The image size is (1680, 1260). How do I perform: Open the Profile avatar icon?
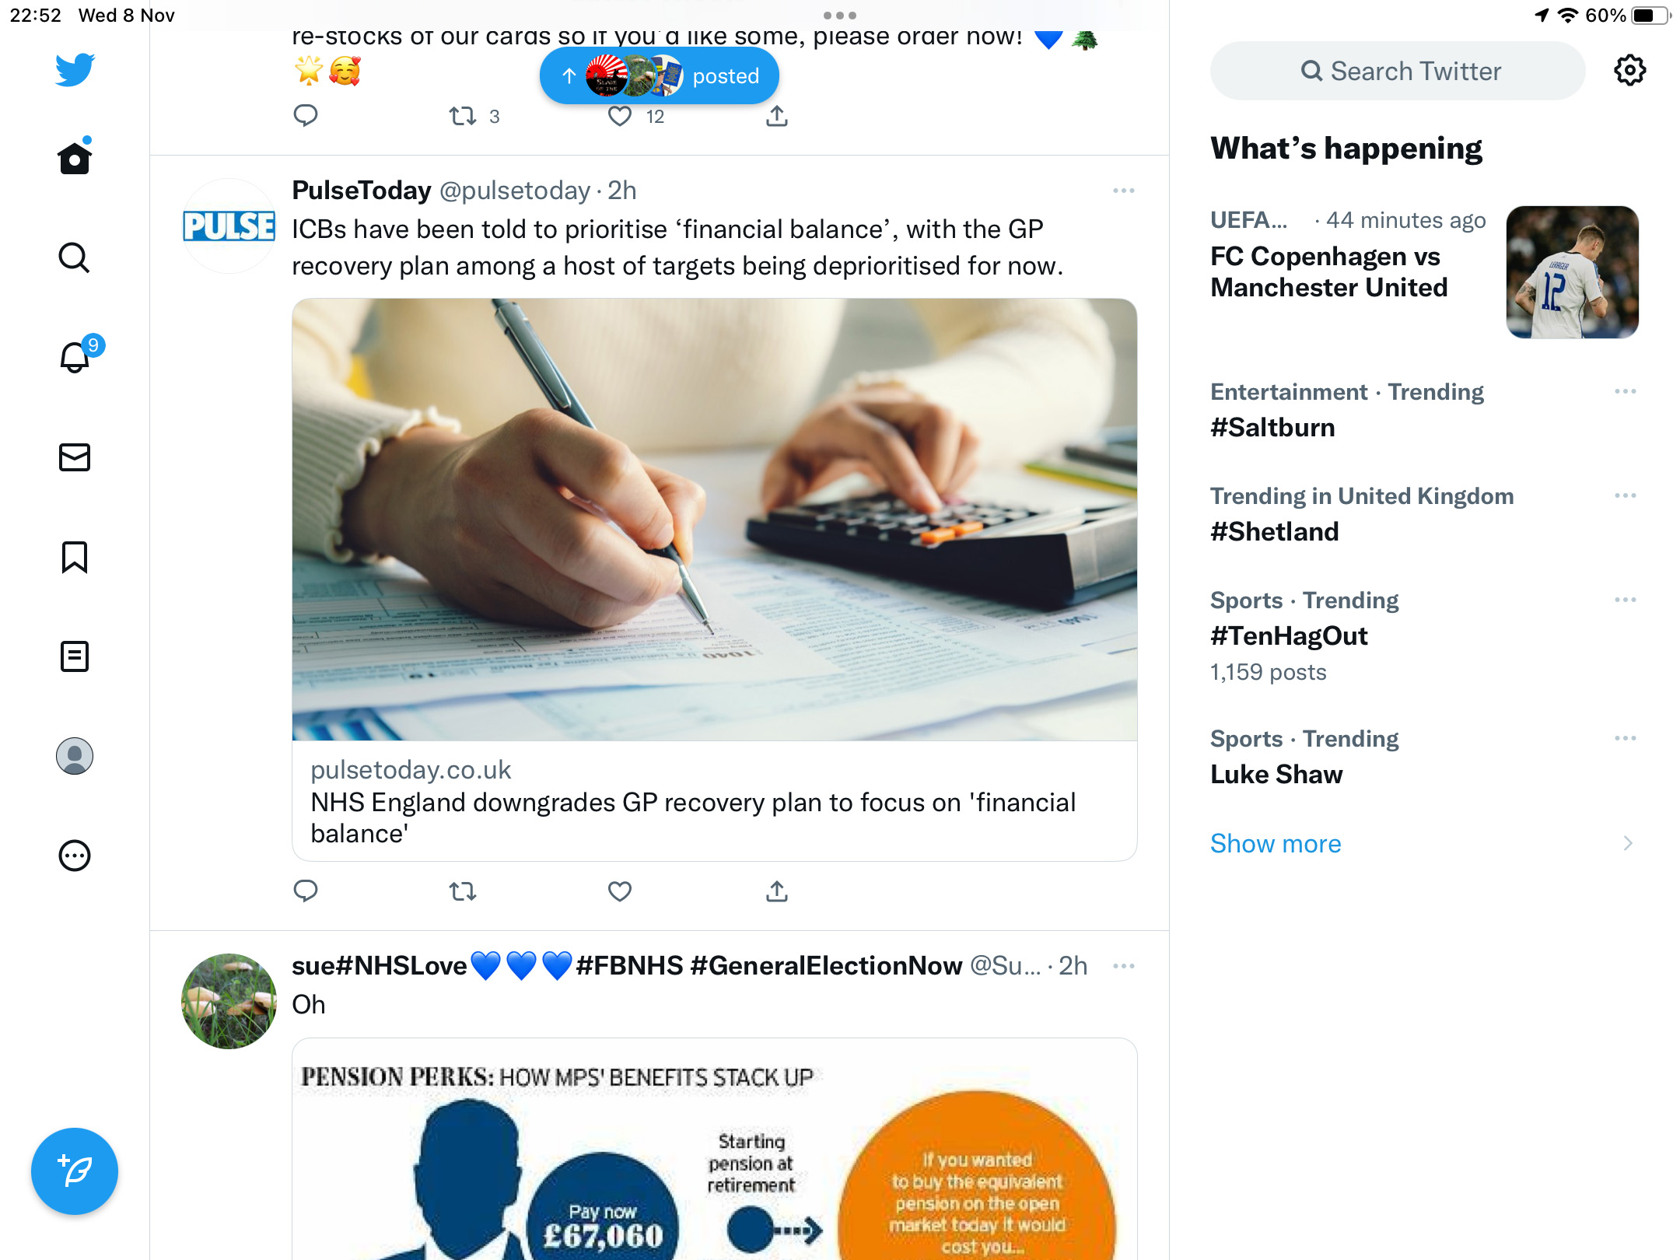point(75,756)
